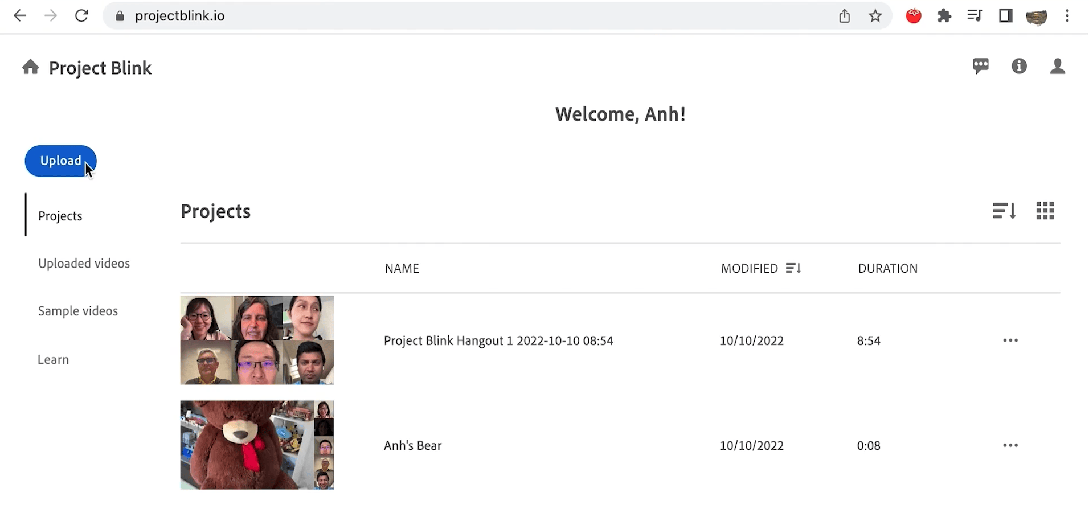Viewport: 1089px width, 517px height.
Task: Toggle the browser side panel icon
Action: 1006,15
